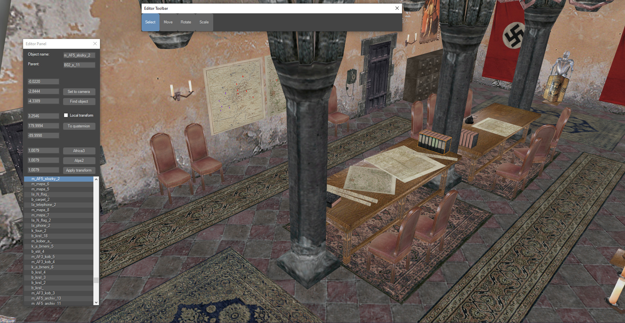Close the Editor Panel
This screenshot has height=323, width=625.
pos(95,44)
